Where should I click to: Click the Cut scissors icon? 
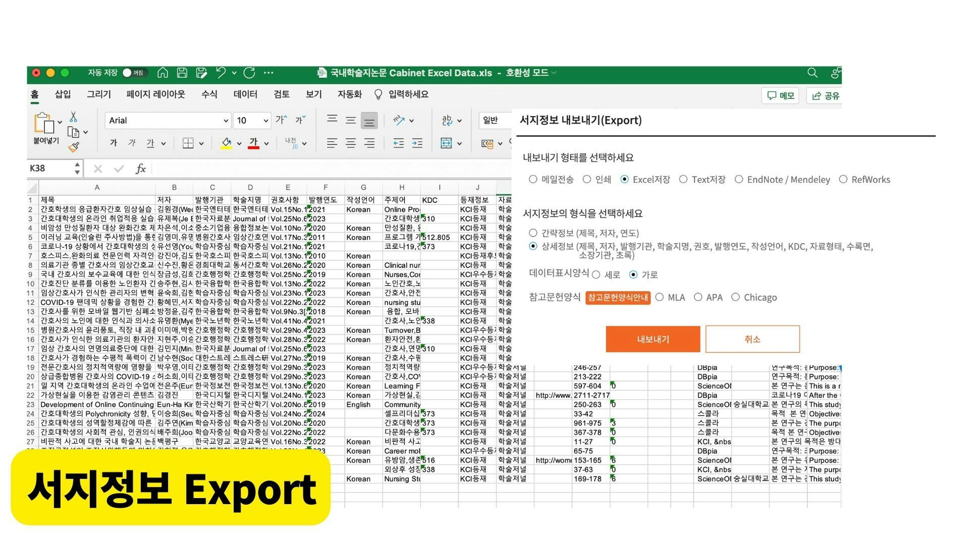(x=74, y=117)
